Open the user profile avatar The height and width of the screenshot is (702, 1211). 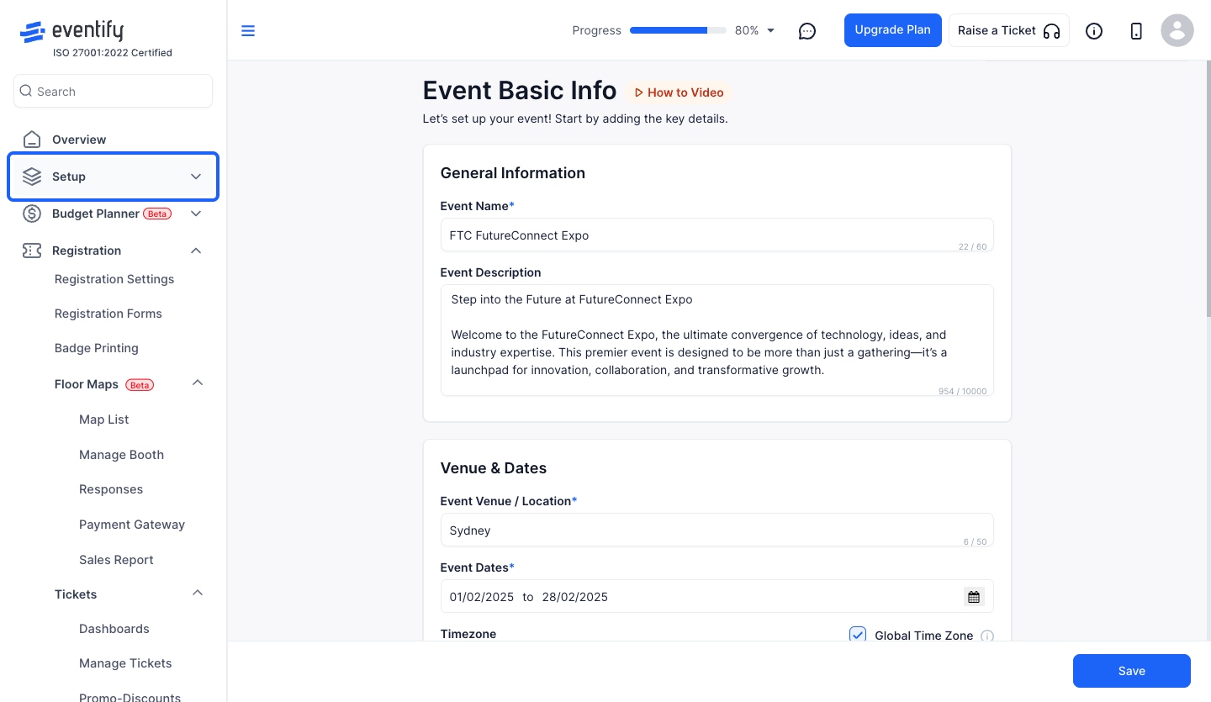[1177, 31]
